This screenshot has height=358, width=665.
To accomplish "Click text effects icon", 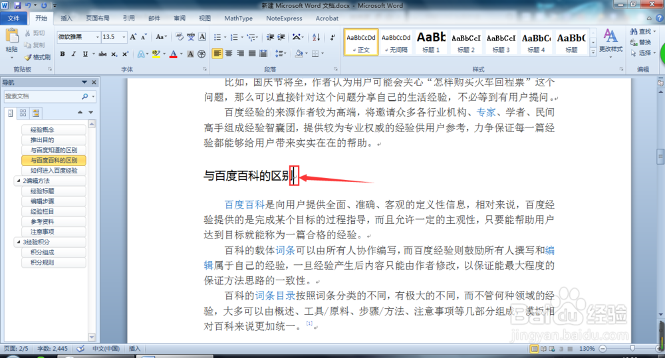I will coord(141,54).
